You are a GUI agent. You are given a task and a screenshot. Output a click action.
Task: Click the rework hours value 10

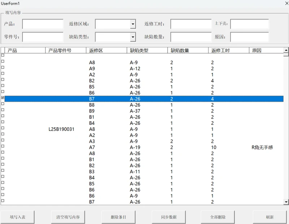[214, 148]
